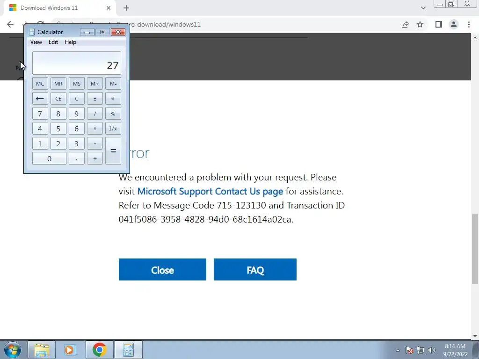Click the blue Close button on error page
This screenshot has width=479, height=359.
click(x=162, y=270)
